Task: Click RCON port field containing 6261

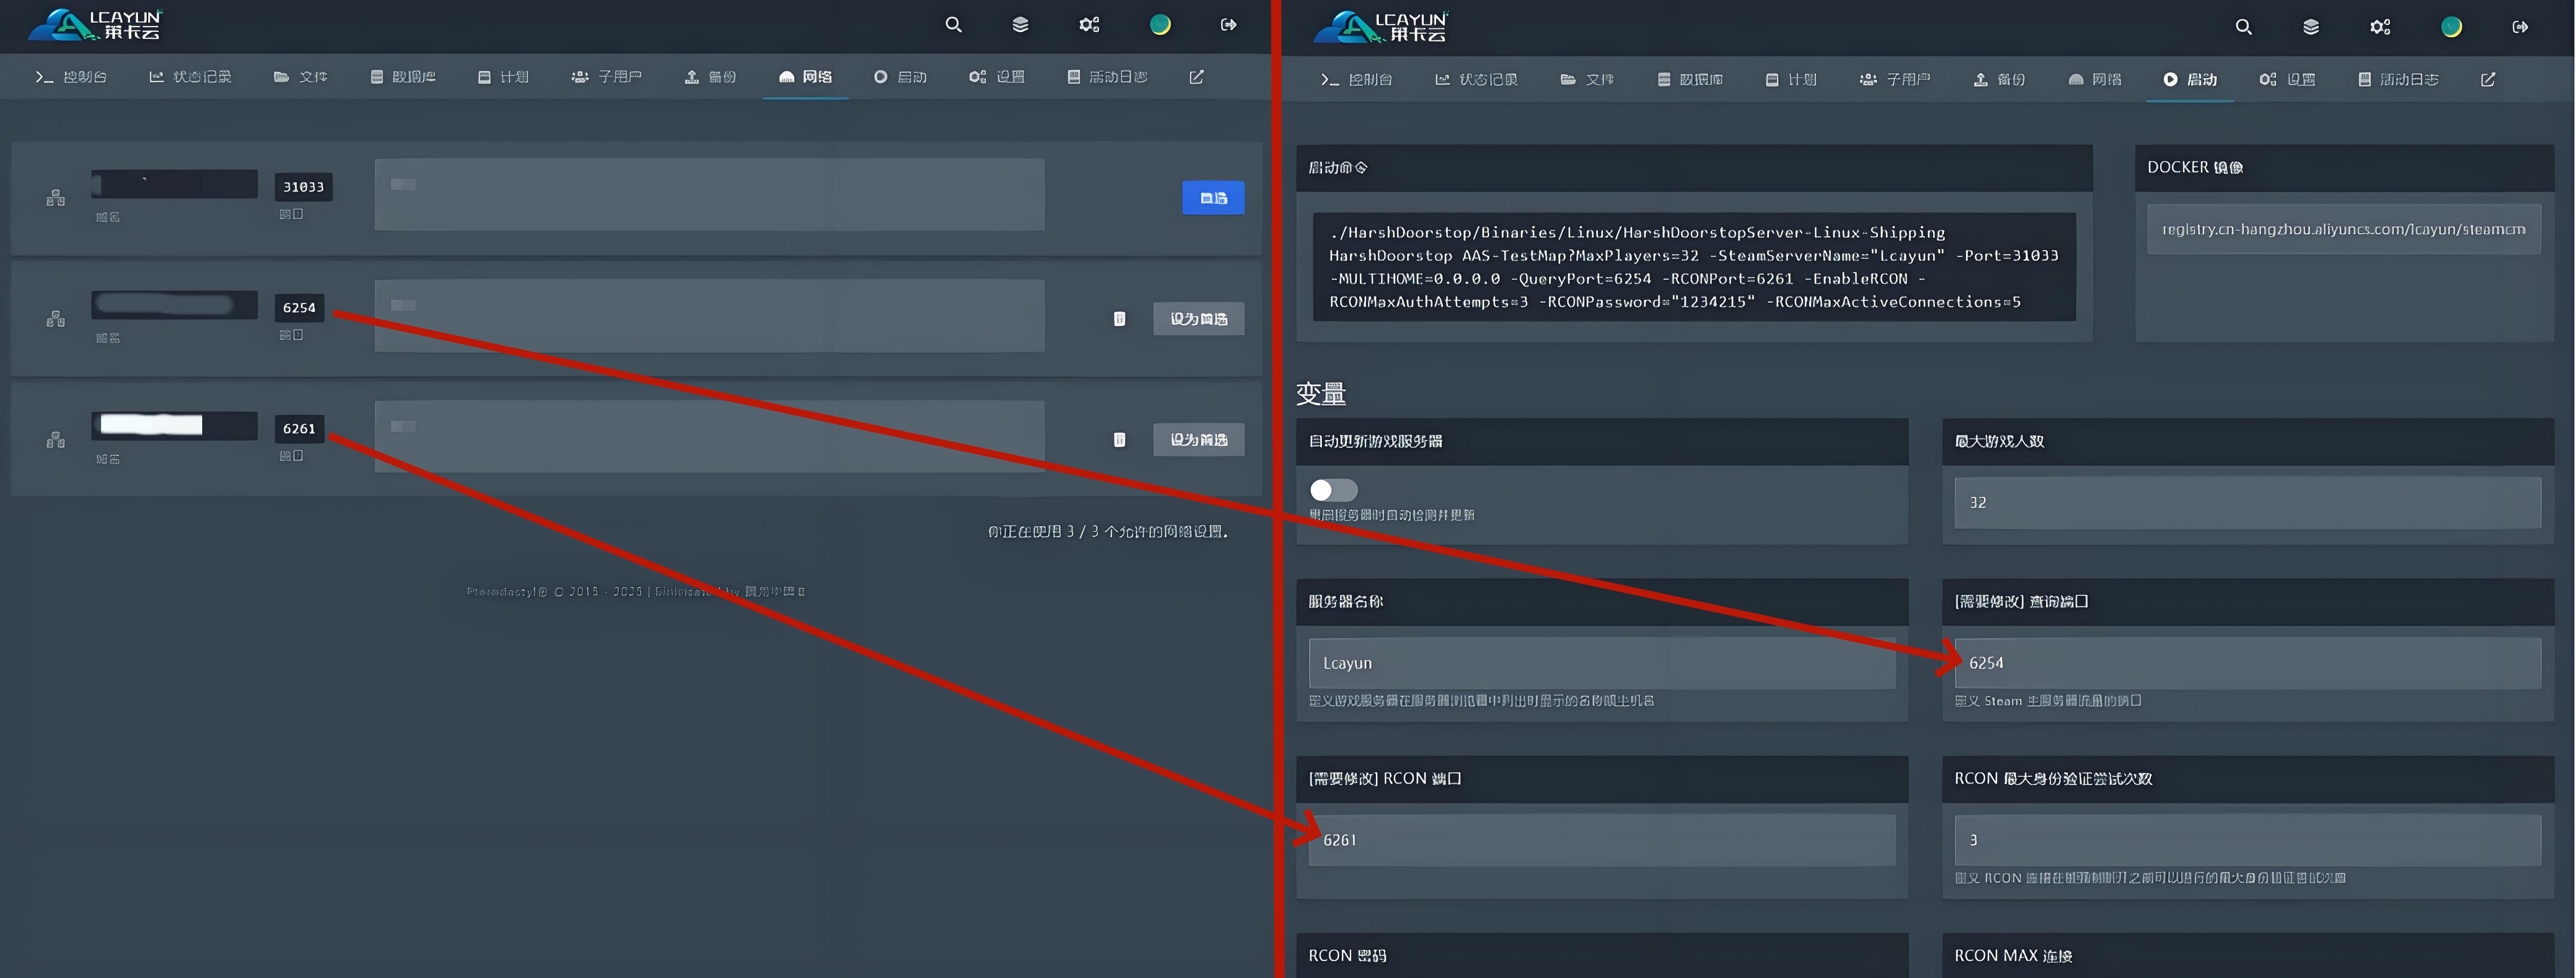Action: tap(1602, 840)
